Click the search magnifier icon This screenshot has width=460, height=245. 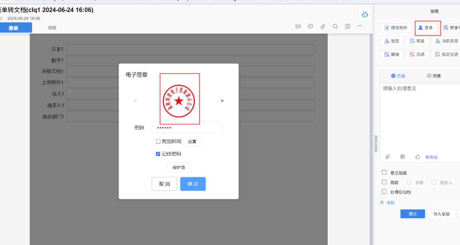coord(335,27)
